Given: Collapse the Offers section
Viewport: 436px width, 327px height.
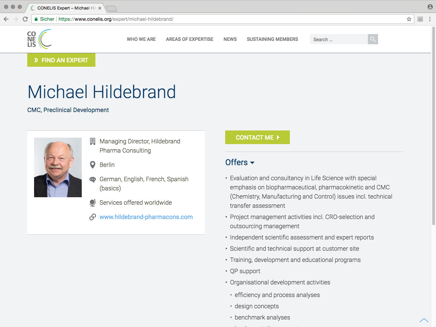Looking at the screenshot, I should 240,162.
